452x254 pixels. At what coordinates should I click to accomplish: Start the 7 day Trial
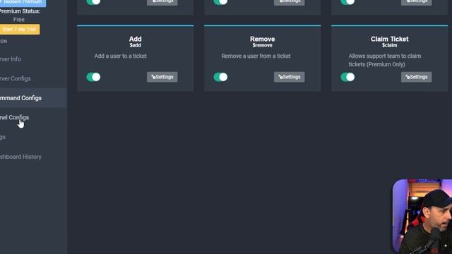pyautogui.click(x=19, y=30)
